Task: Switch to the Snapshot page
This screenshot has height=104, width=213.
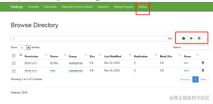Action: tap(103, 7)
